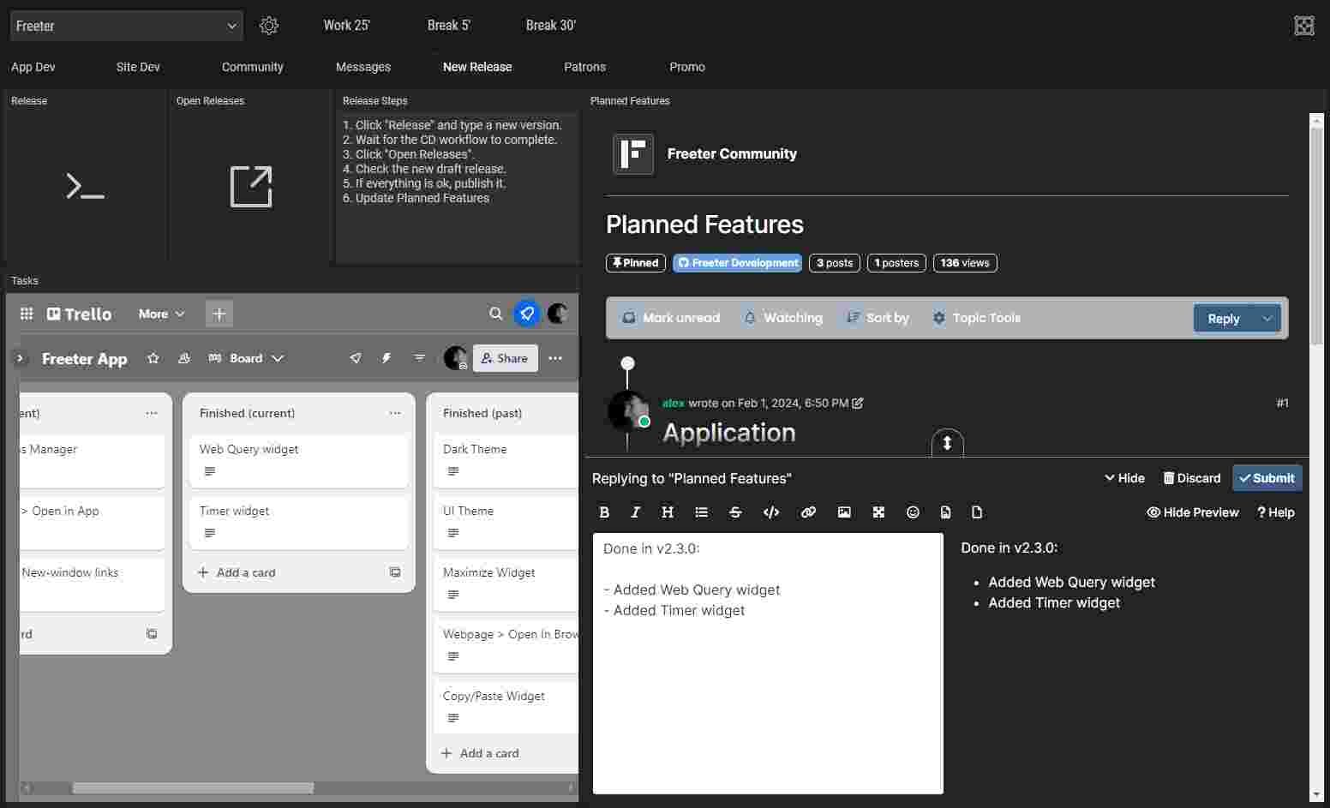This screenshot has width=1330, height=808.
Task: Discard the reply draft
Action: click(x=1192, y=478)
